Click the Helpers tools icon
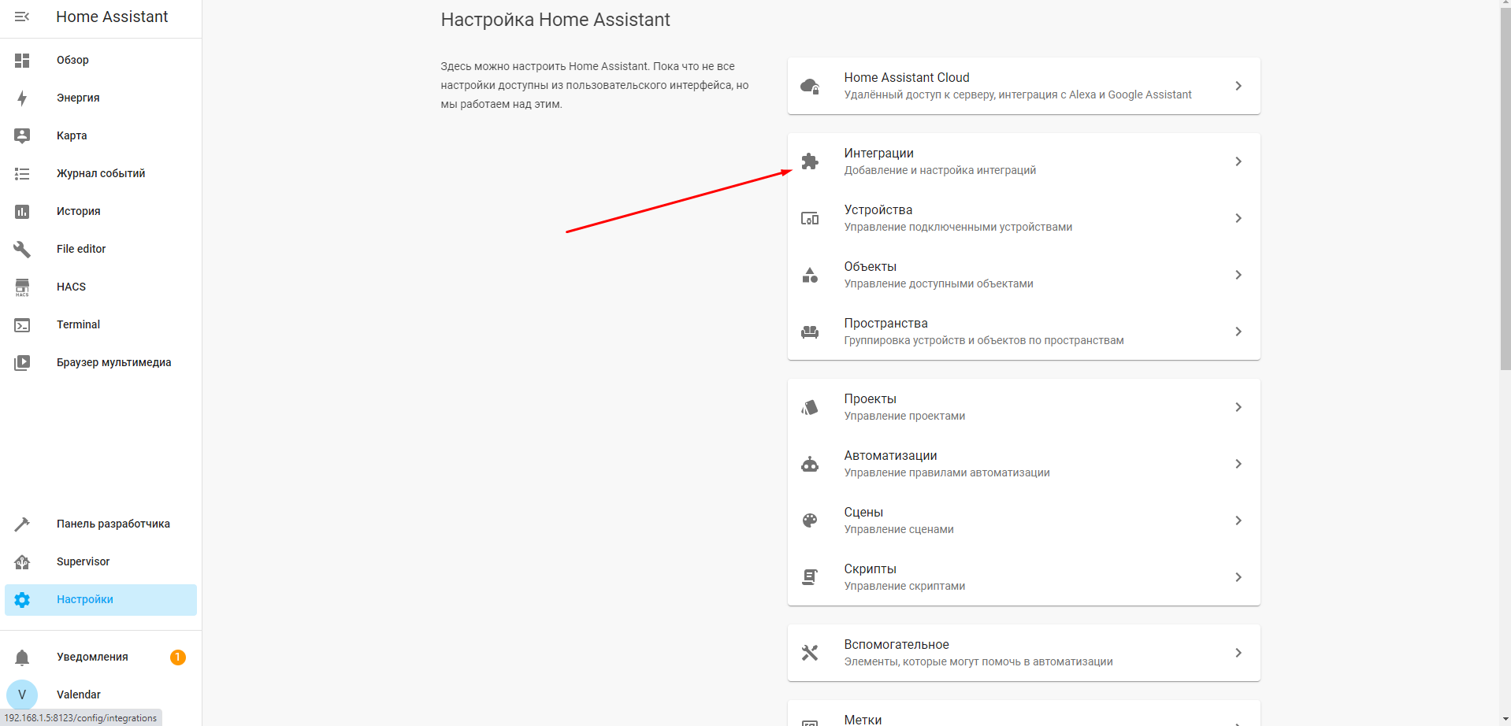Viewport: 1511px width, 726px height. pyautogui.click(x=810, y=653)
